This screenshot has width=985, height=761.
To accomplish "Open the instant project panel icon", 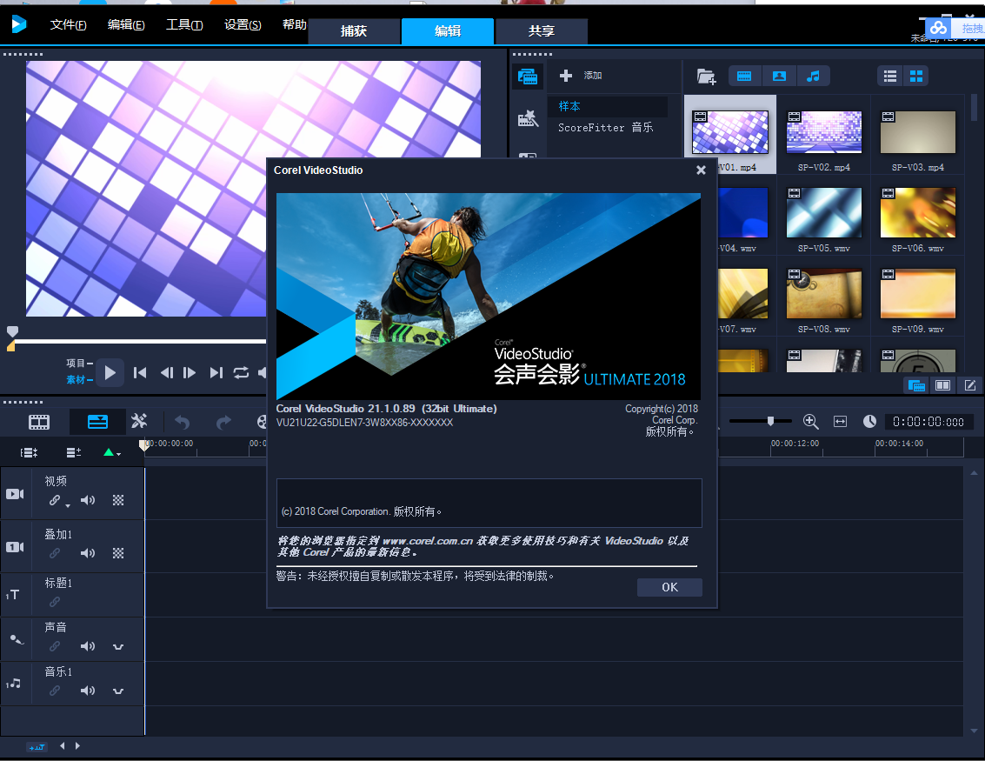I will pos(528,118).
